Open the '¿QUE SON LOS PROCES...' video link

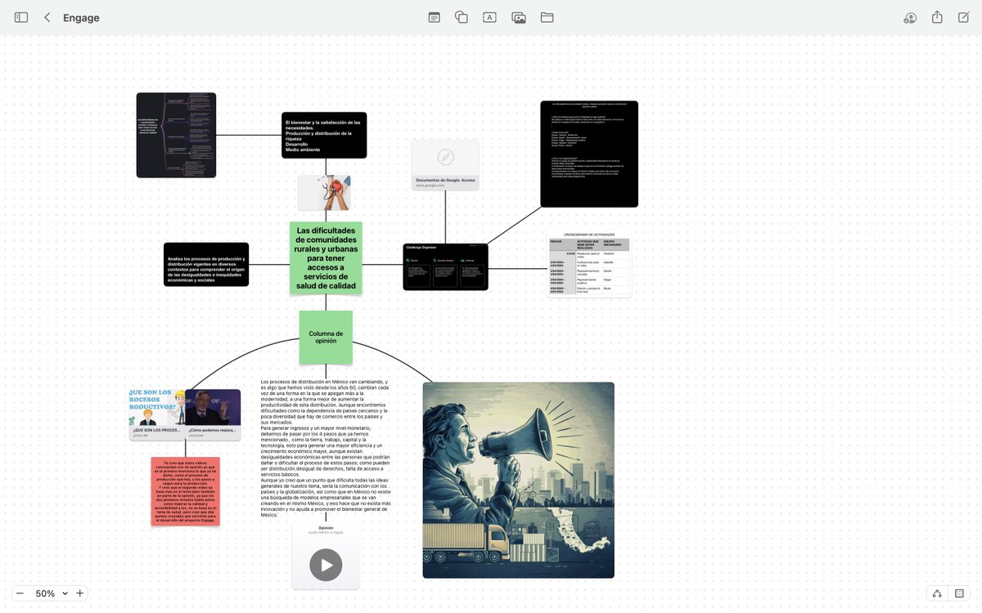click(156, 415)
